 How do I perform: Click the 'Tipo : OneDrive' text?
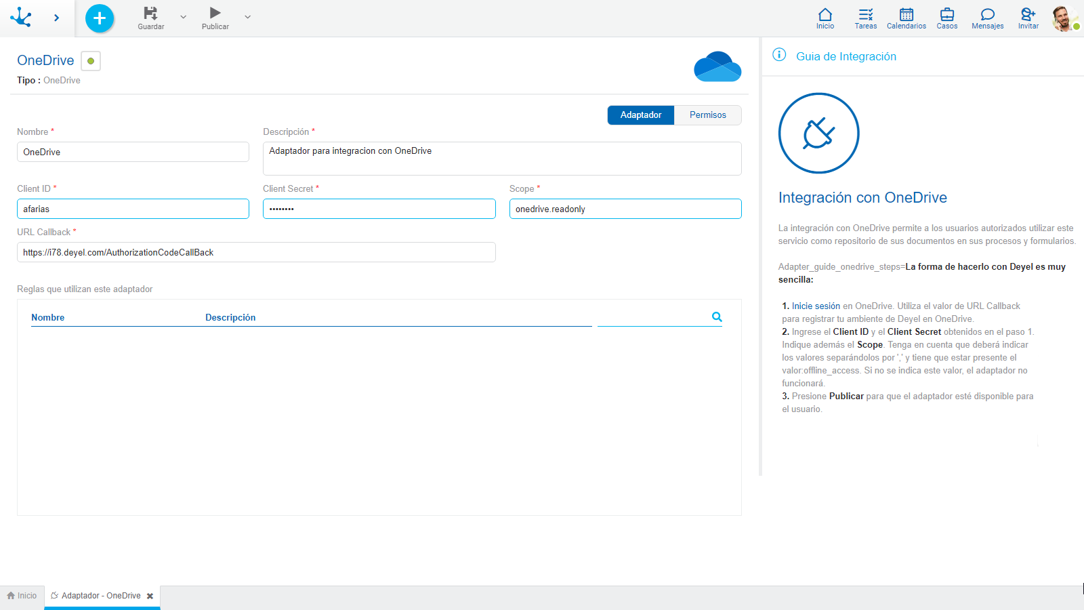point(49,80)
